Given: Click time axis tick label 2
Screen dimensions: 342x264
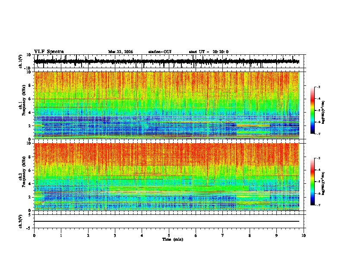Looking at the screenshot, I should click(x=88, y=236).
